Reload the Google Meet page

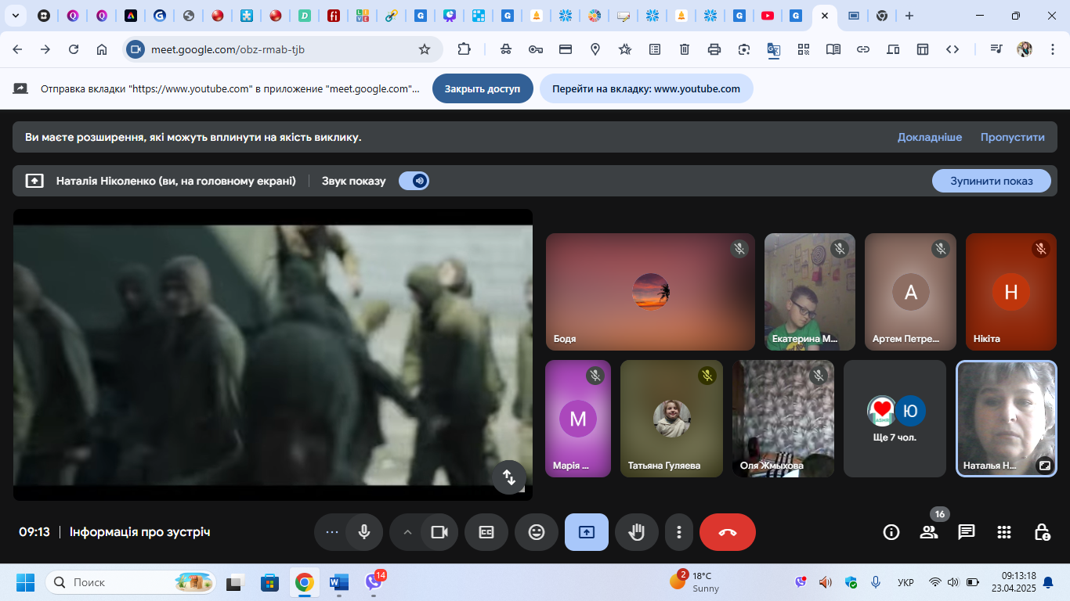click(x=74, y=49)
